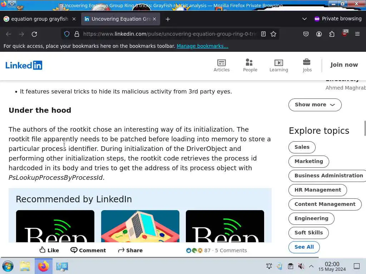Select the Content Management topic
366x274 pixels.
(325, 204)
